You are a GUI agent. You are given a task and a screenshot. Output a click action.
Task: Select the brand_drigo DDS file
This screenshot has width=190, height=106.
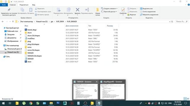pyautogui.click(x=32, y=30)
